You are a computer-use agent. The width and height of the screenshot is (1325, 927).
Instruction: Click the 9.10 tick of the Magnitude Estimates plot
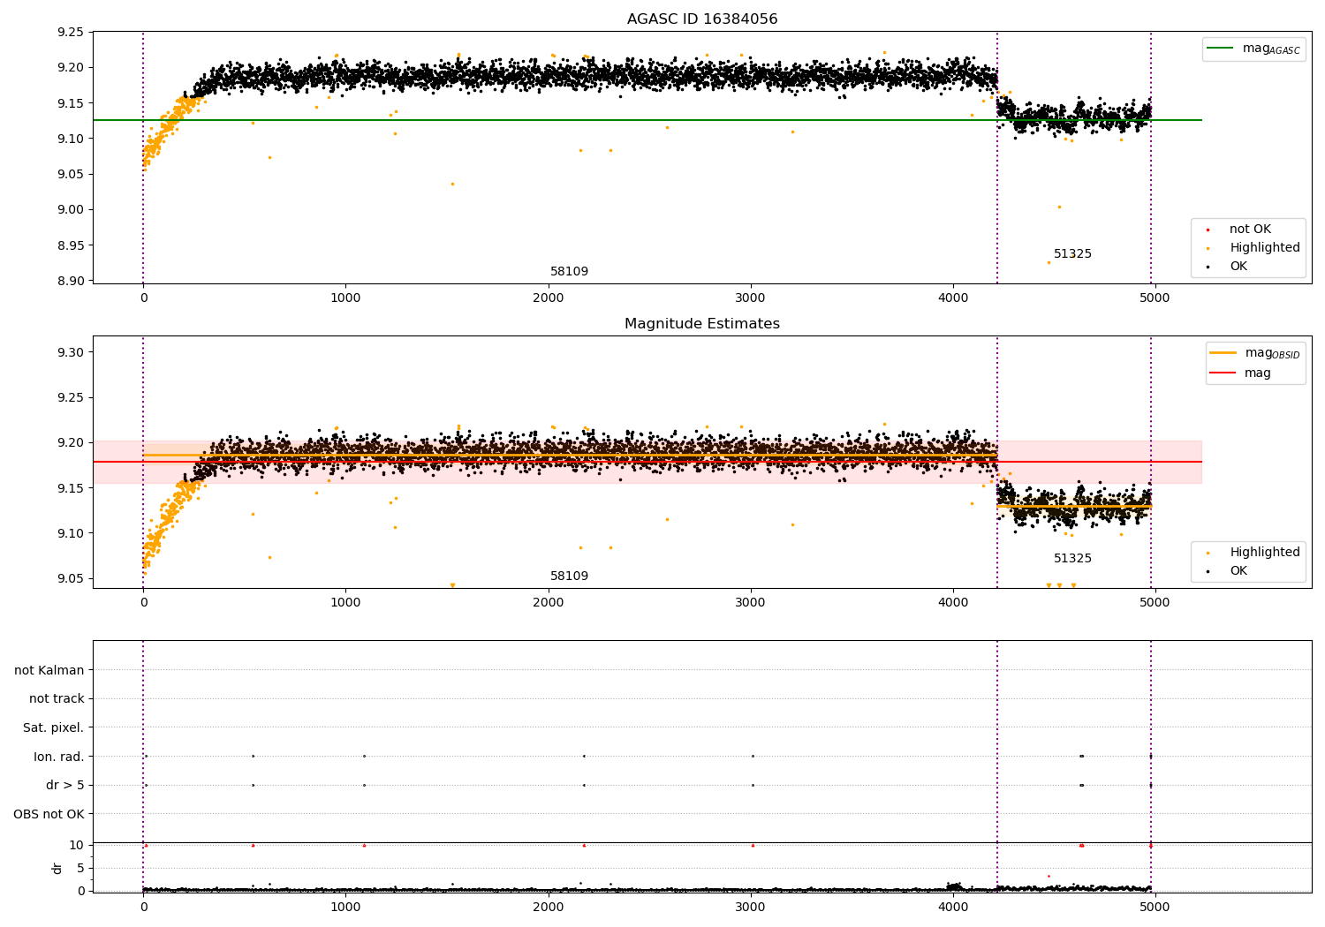(69, 533)
